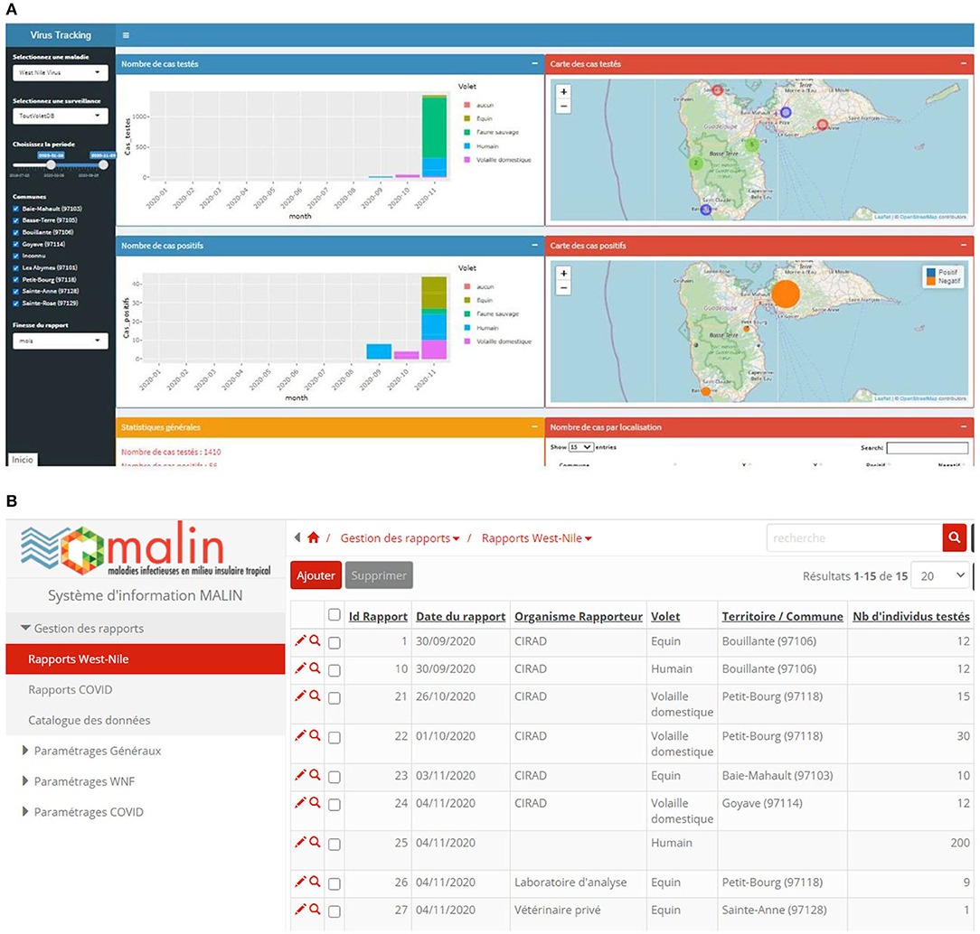Zoom in on the tested cases map
The image size is (980, 934).
pyautogui.click(x=564, y=92)
